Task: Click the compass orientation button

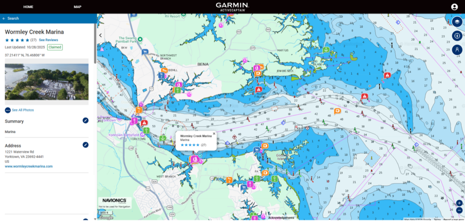Action: click(457, 36)
